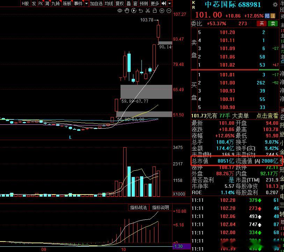Click the 开盘 94.00 value
The height and width of the screenshot is (252, 284).
(x=272, y=123)
